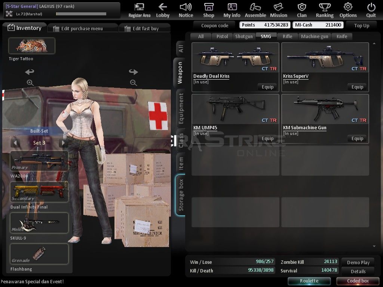Select the Dual Infinity Final secondary slot
Image resolution: width=383 pixels, height=287 pixels.
coord(39,192)
